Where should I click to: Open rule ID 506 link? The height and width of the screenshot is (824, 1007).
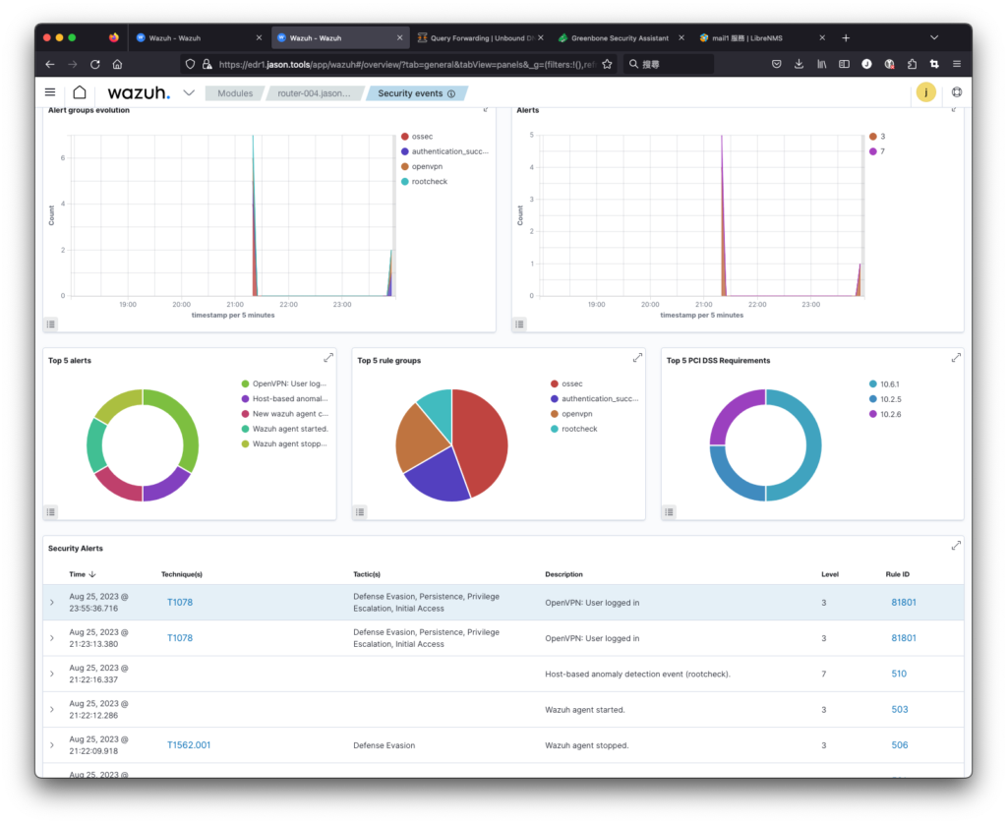click(900, 745)
